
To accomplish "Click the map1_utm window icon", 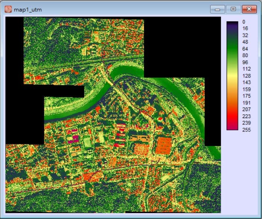I will (8, 9).
